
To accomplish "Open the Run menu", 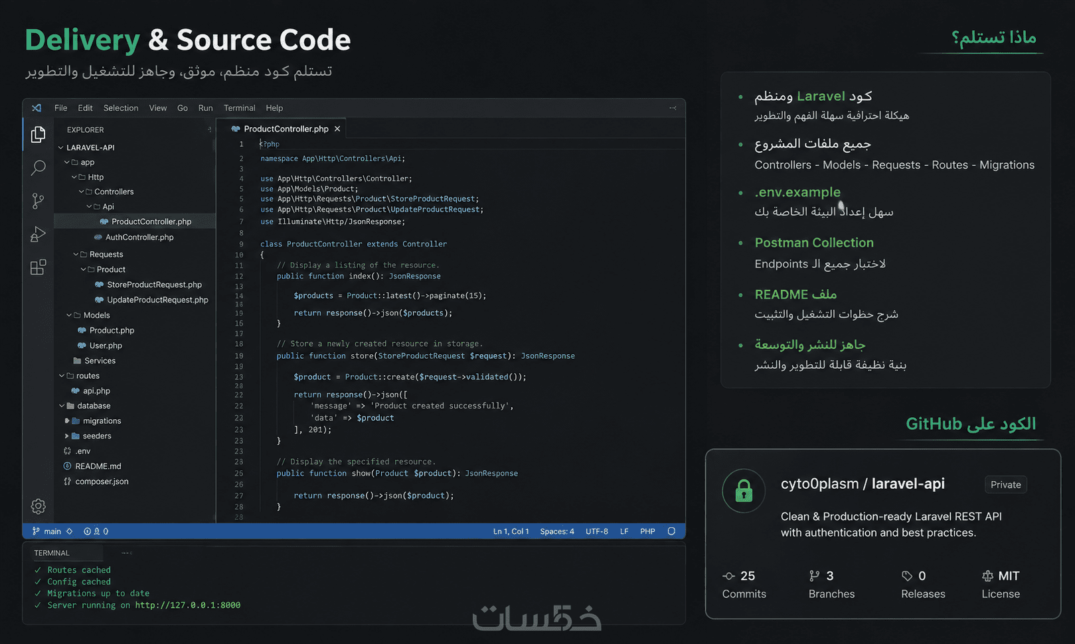I will coord(206,108).
